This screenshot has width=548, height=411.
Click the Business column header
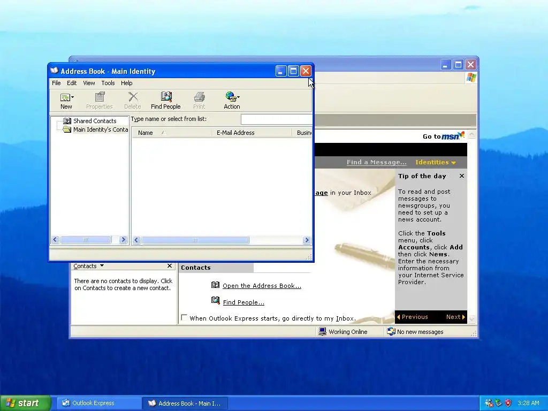[302, 133]
